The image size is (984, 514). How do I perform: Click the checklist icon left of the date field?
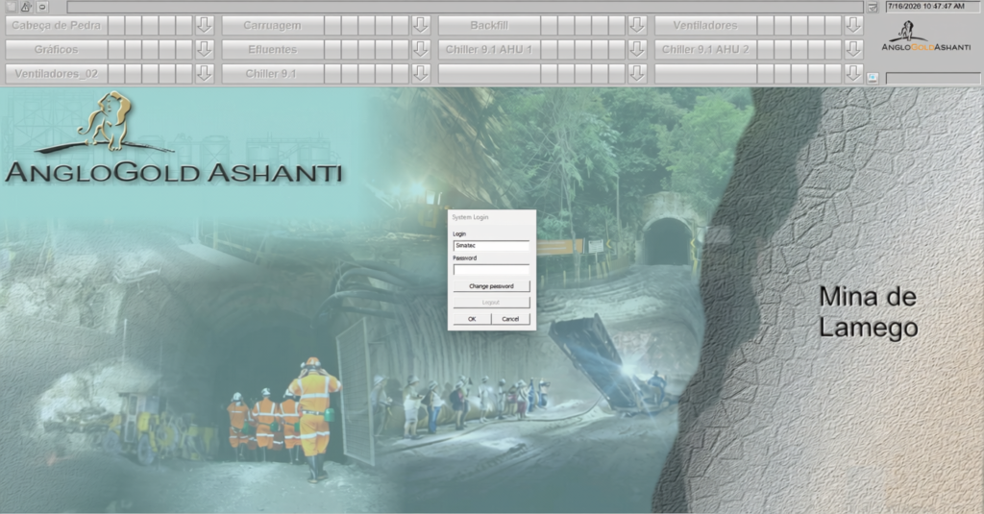[873, 7]
